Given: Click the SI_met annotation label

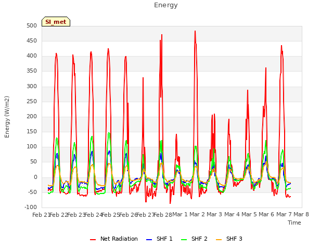Looking at the screenshot, I should coord(56,22).
